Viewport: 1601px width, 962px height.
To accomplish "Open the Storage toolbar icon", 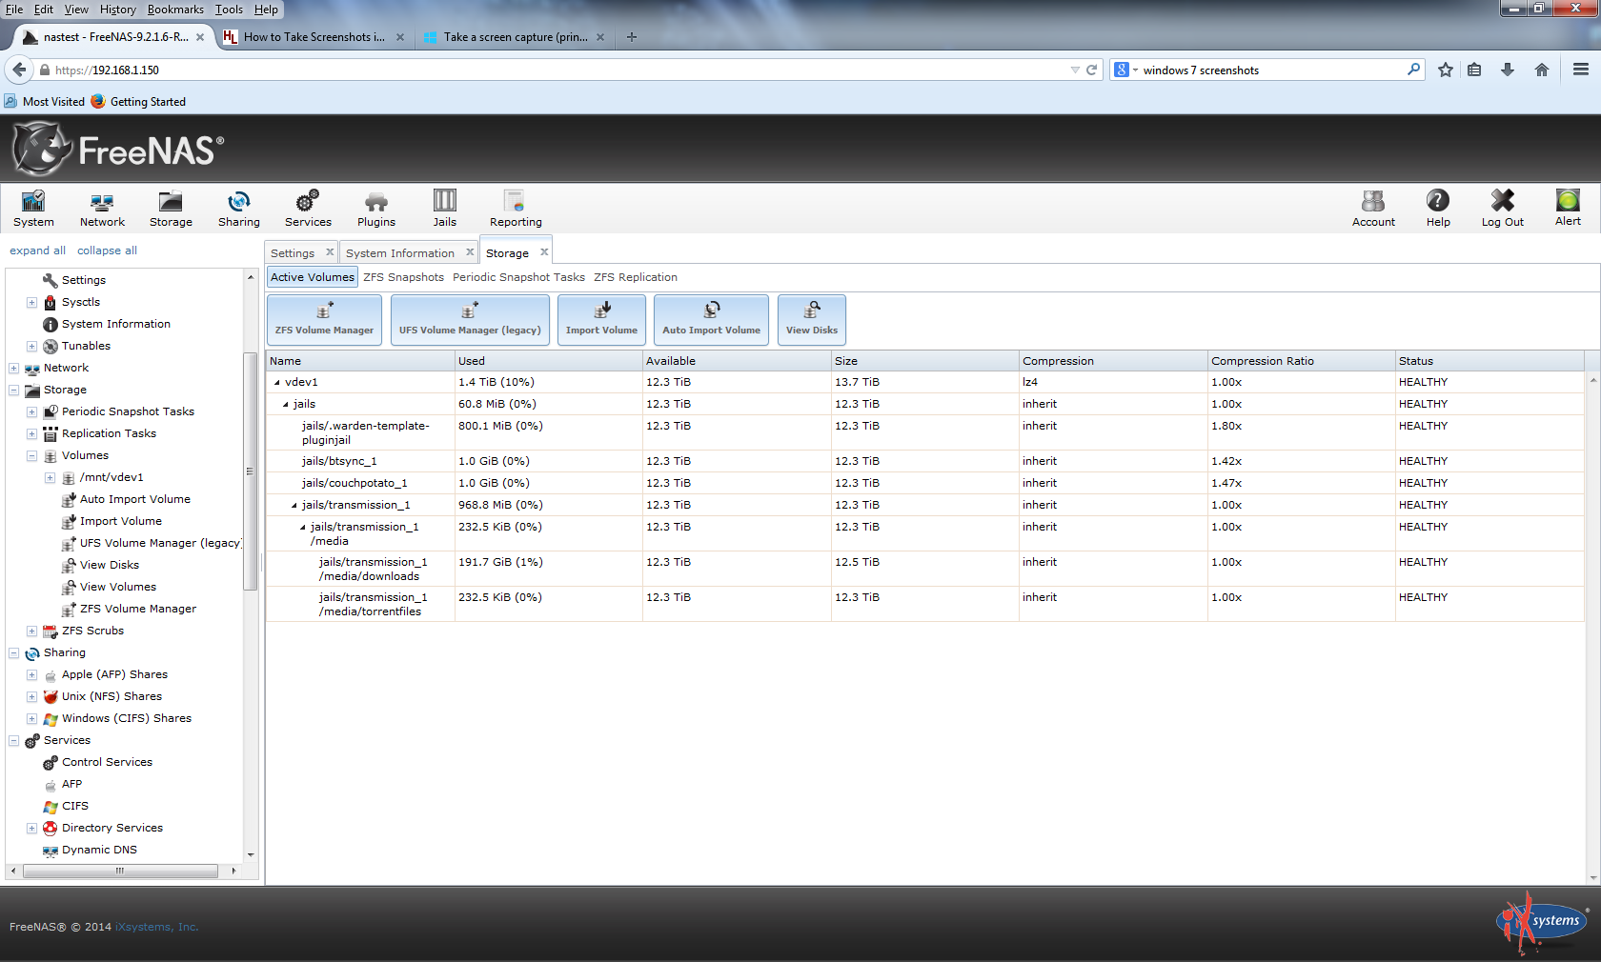I will point(171,209).
